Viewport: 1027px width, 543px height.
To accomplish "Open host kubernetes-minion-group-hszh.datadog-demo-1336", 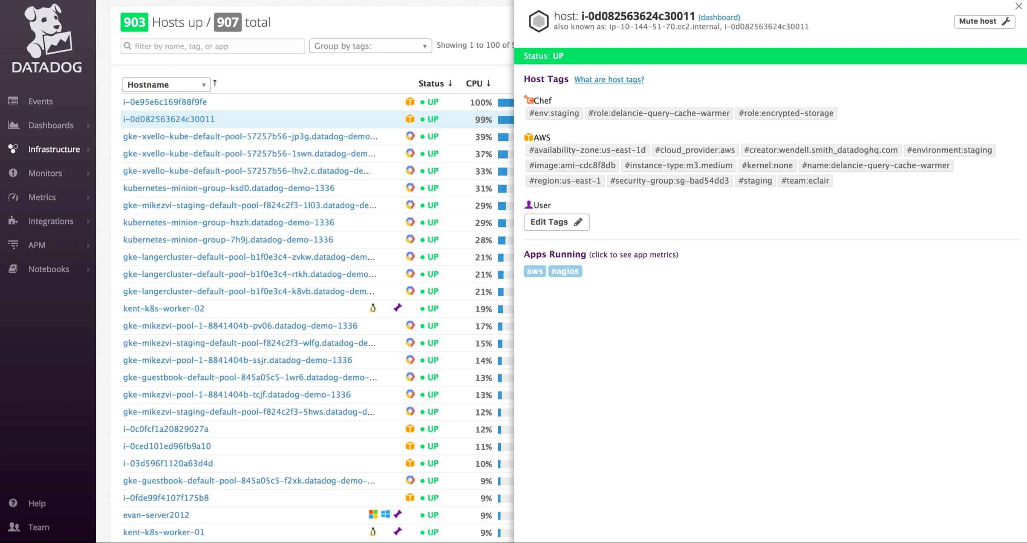I will (x=228, y=222).
